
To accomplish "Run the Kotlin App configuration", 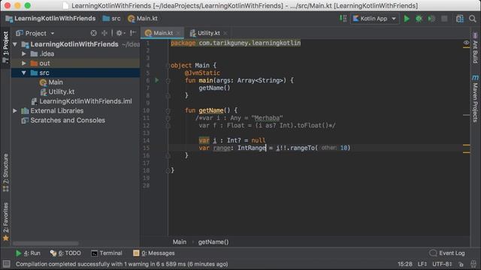I will click(407, 19).
